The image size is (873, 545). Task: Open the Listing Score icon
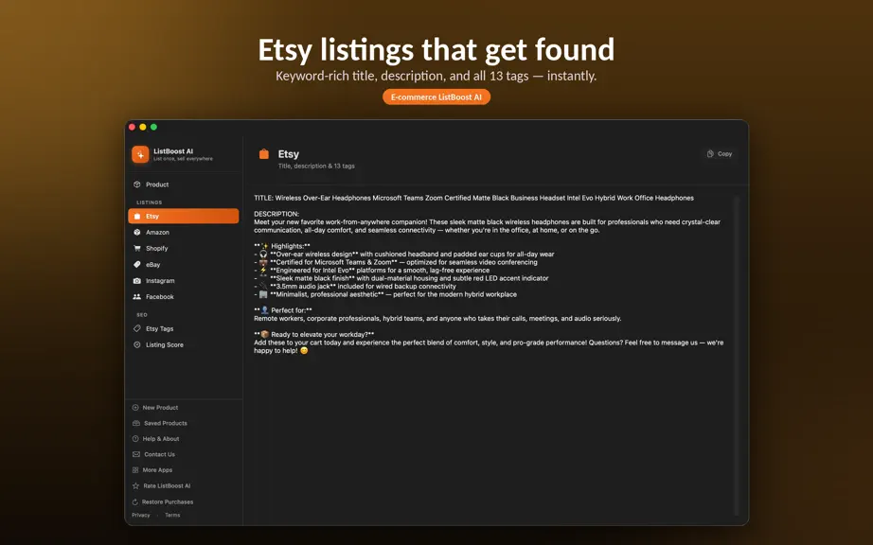pyautogui.click(x=137, y=344)
